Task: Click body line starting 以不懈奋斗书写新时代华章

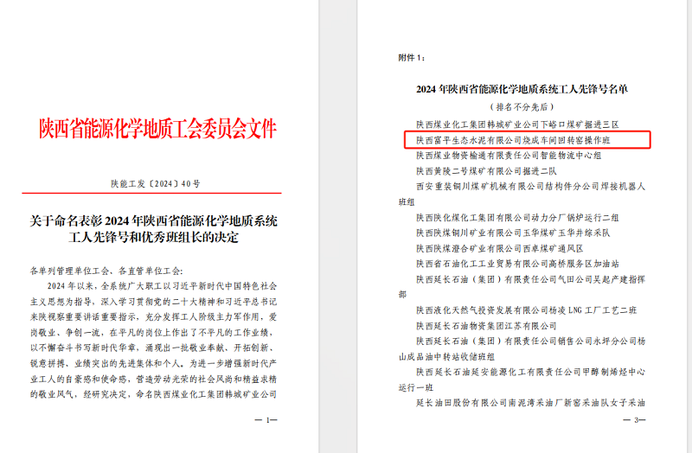Action: [152, 348]
